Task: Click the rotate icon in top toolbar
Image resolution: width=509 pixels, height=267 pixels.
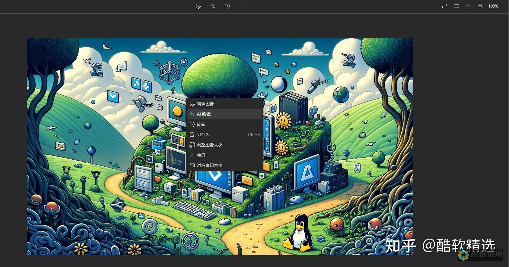Action: click(227, 6)
